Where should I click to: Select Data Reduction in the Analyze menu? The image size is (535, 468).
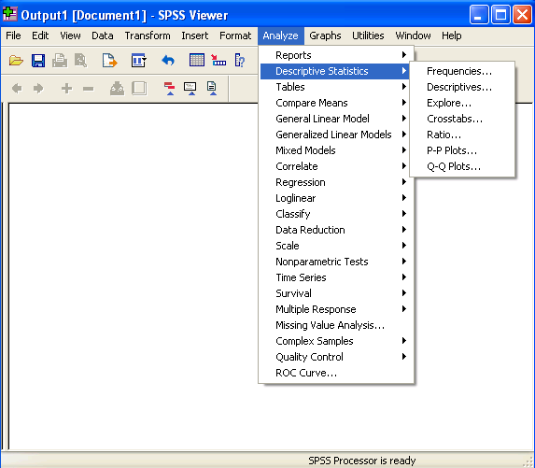pos(336,230)
